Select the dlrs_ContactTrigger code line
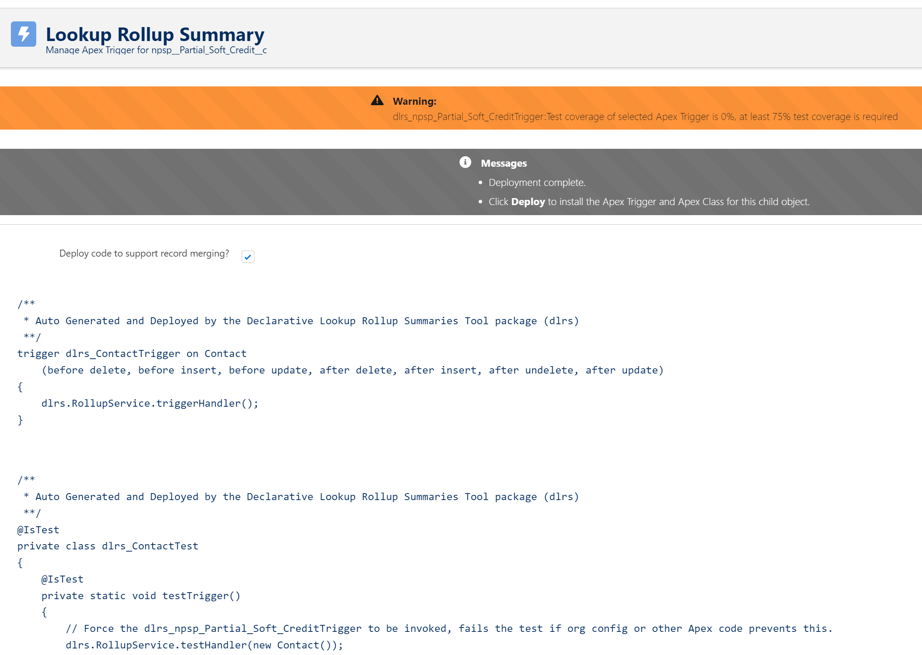This screenshot has width=922, height=655. (x=131, y=353)
